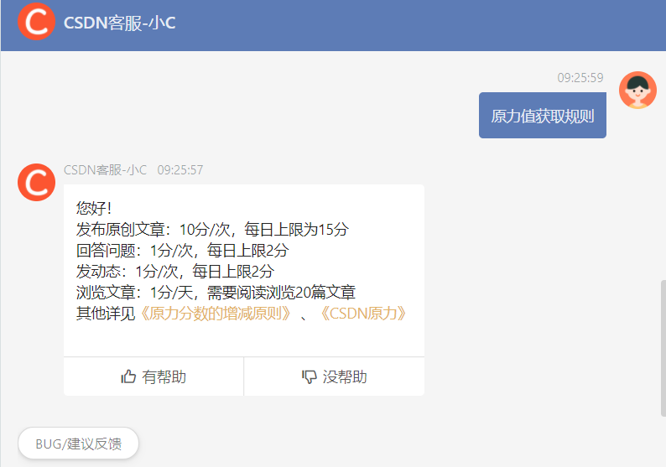Click the CSDN logo in the header

coord(36,22)
